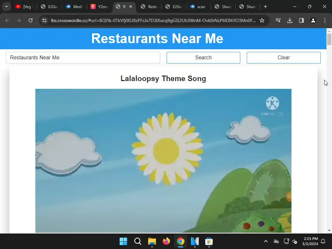This screenshot has width=332, height=249.
Task: Launch Firefox from taskbar
Action: click(x=166, y=241)
